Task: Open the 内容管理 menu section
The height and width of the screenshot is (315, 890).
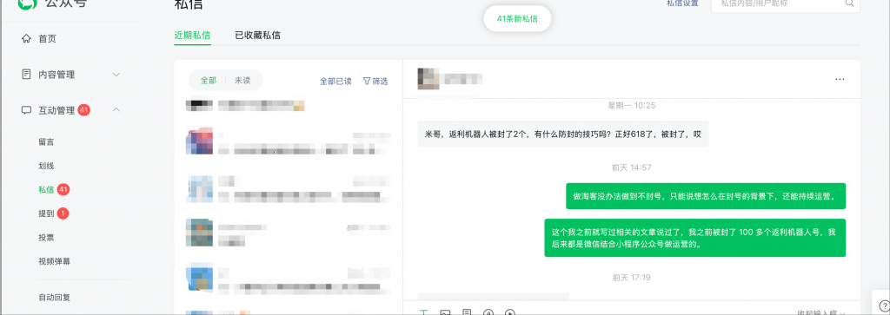Action: click(x=56, y=75)
